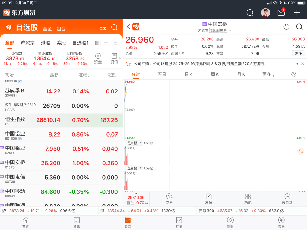Tap the plus icon in top header
307x230 pixels.
tap(297, 13)
